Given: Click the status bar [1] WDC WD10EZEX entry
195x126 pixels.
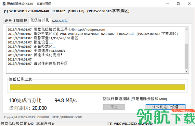Looking at the screenshot, I should click(x=131, y=124).
